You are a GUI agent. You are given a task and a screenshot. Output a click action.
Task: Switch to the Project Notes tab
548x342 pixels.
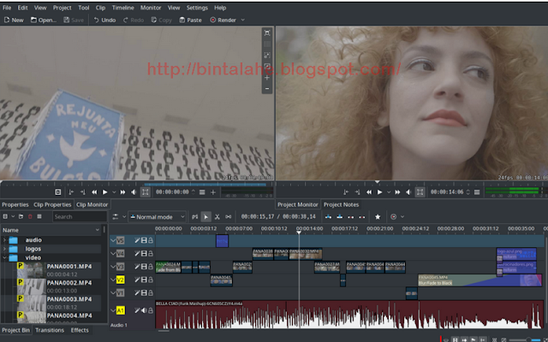click(x=341, y=205)
